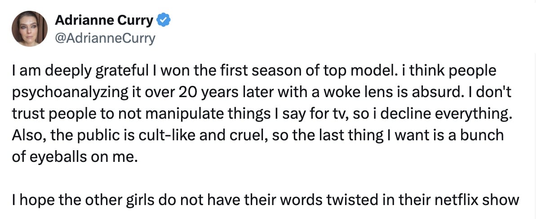This screenshot has height=219, width=537.
Task: Open the Adrianne Curry display name link
Action: [x=104, y=20]
